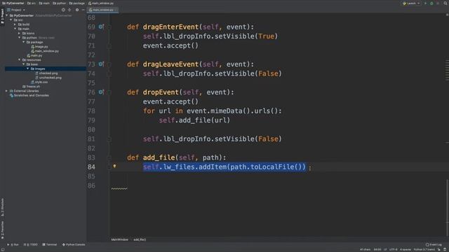
Task: Click add_file() in editor breadcrumb
Action: pyautogui.click(x=140, y=239)
